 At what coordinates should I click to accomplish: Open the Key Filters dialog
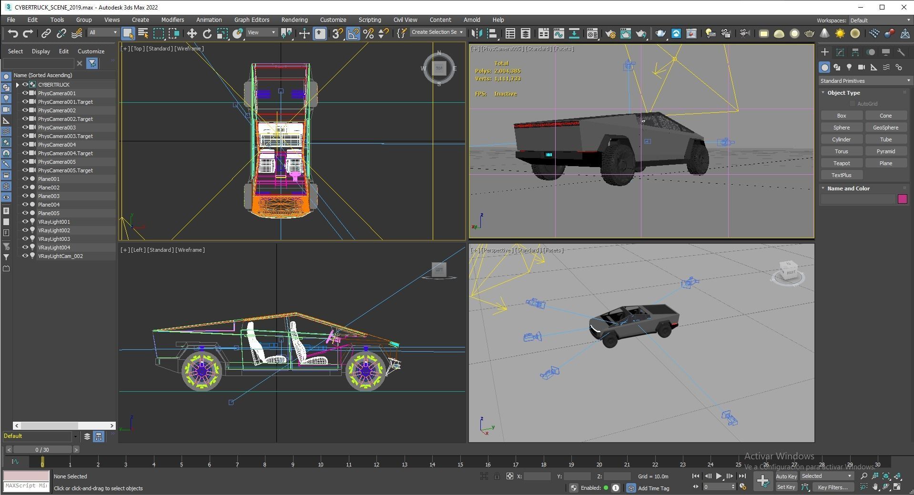tap(833, 487)
